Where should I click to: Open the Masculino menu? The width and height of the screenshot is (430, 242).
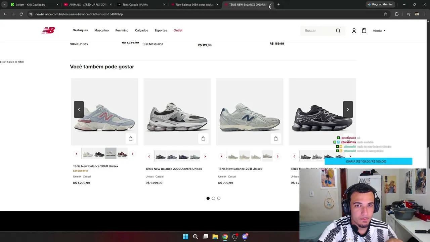click(101, 31)
